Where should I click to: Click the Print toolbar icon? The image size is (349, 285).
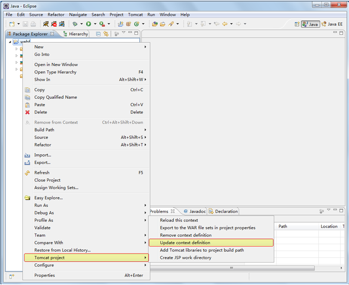tap(33, 24)
